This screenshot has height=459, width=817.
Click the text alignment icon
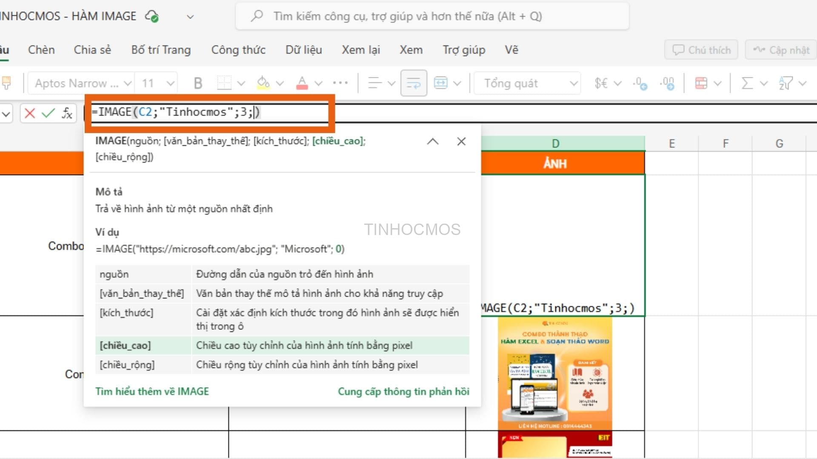pyautogui.click(x=375, y=83)
